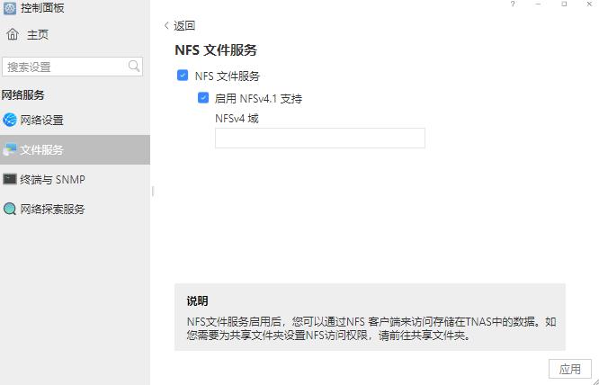Click the help question mark icon
599x385 pixels.
(514, 4)
